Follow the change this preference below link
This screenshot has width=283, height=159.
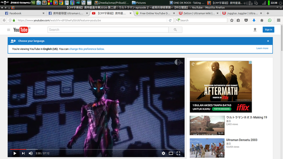tap(87, 49)
